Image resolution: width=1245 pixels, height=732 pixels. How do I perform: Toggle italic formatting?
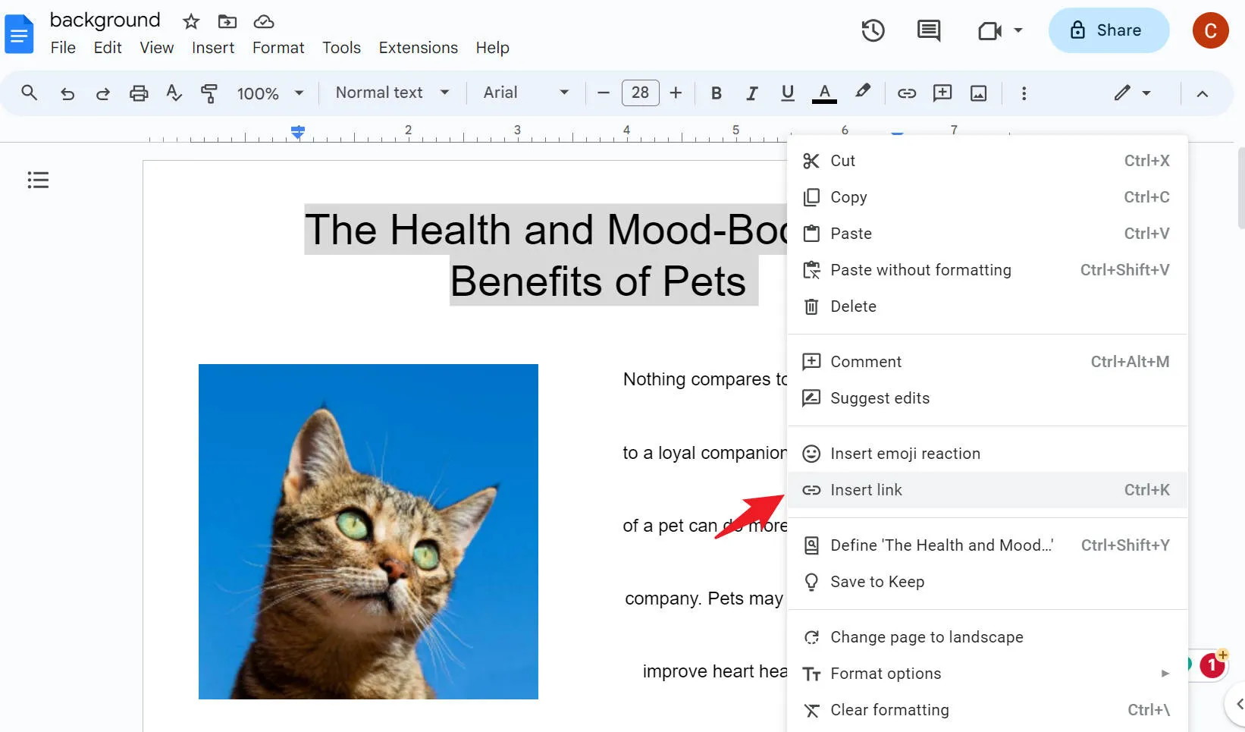point(751,93)
